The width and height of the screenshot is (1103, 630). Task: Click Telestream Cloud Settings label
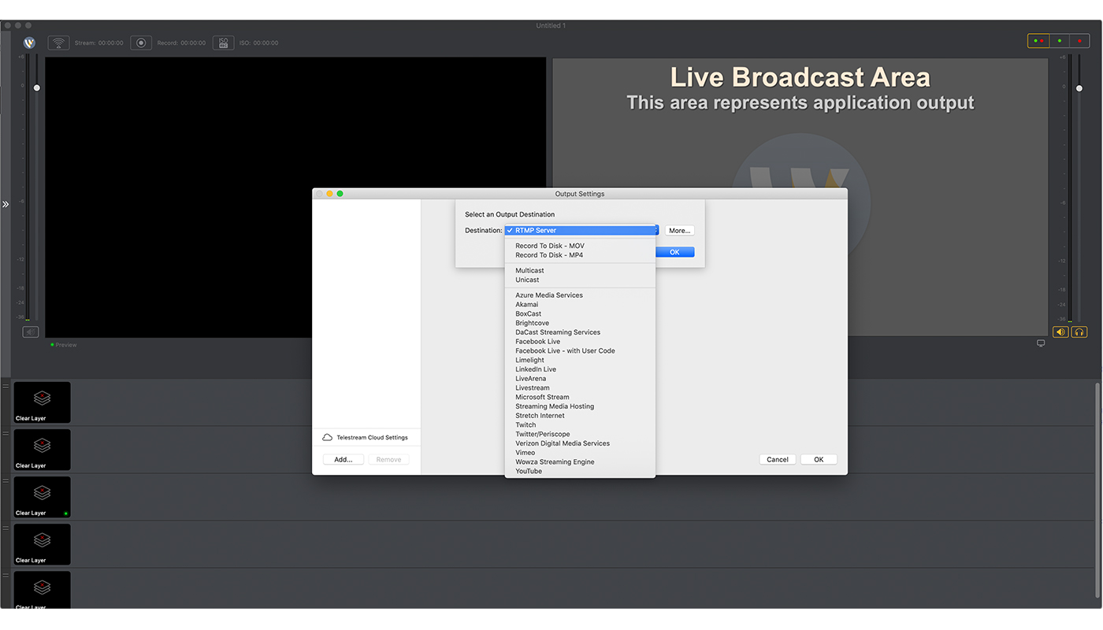[x=372, y=437]
